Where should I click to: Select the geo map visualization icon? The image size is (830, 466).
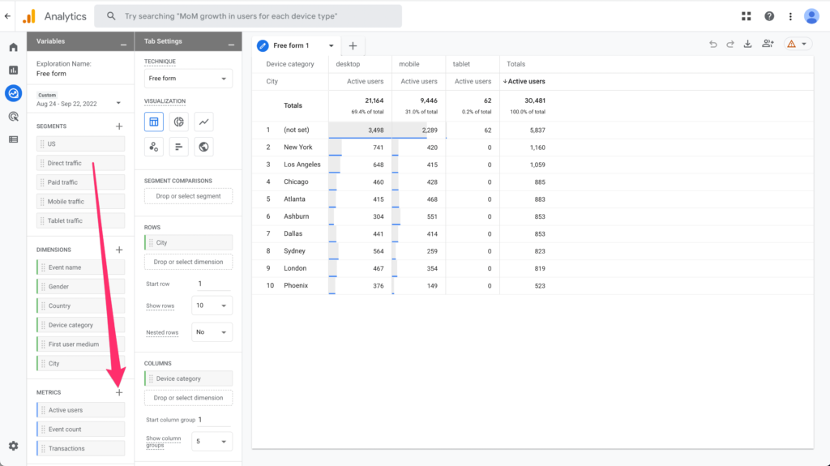204,147
